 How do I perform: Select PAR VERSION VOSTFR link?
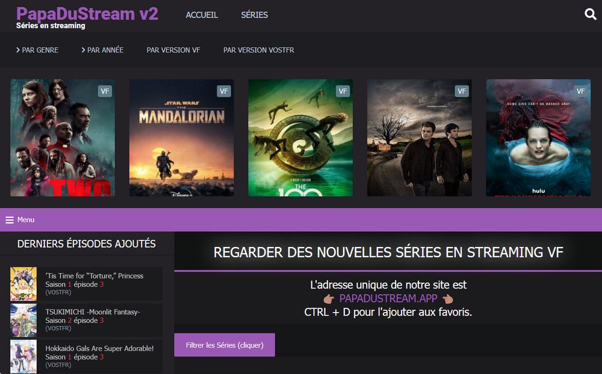259,50
